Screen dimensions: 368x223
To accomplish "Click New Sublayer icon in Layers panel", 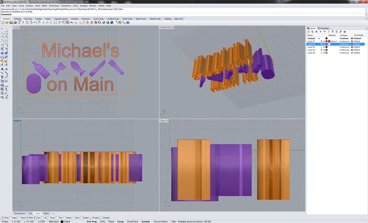I will [x=313, y=32].
